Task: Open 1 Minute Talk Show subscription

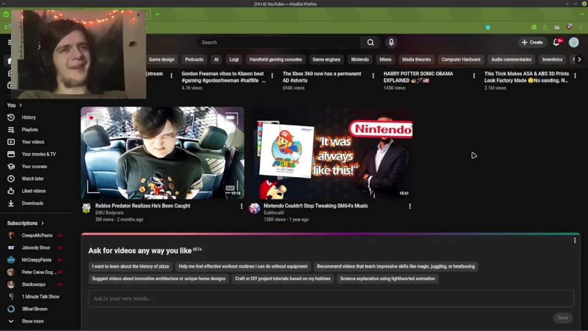Action: (x=40, y=297)
